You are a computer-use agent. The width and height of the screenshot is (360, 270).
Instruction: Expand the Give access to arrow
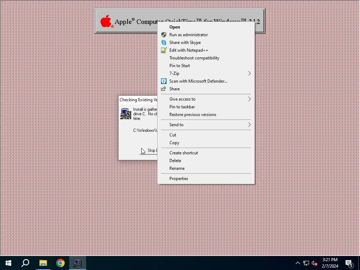(249, 99)
